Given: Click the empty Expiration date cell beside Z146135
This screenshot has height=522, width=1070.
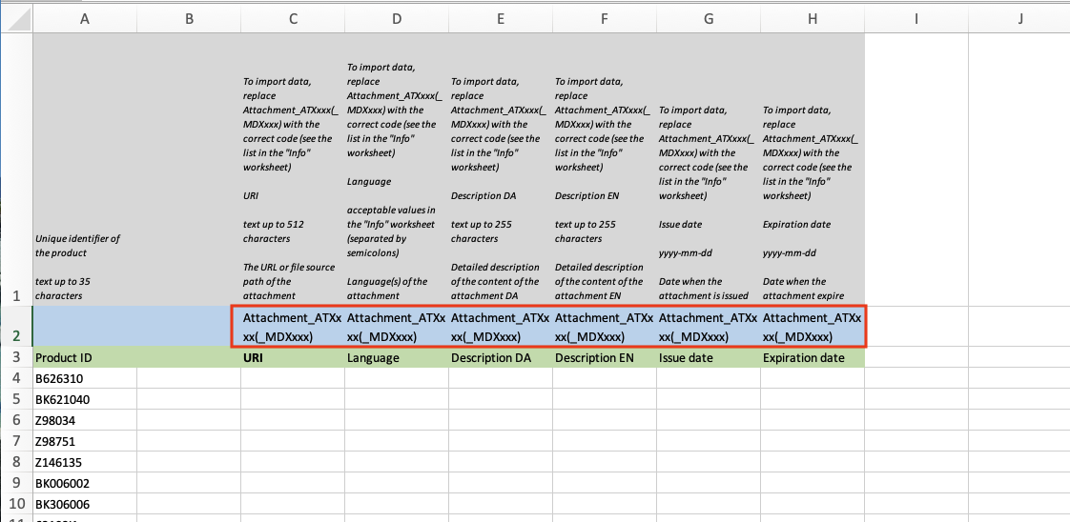Looking at the screenshot, I should [813, 463].
